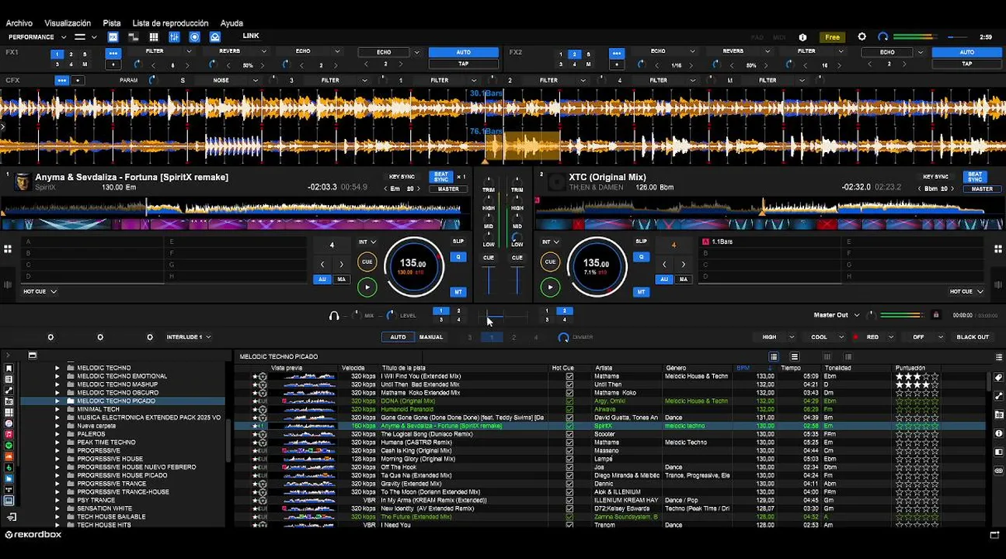Open INTERLUDE 1 lighting dropdown
1006x559 pixels.
tap(189, 337)
